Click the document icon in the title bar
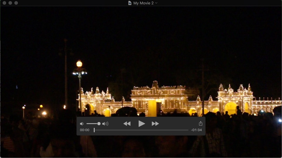Viewport: 282px width, 158px height. 130,3
